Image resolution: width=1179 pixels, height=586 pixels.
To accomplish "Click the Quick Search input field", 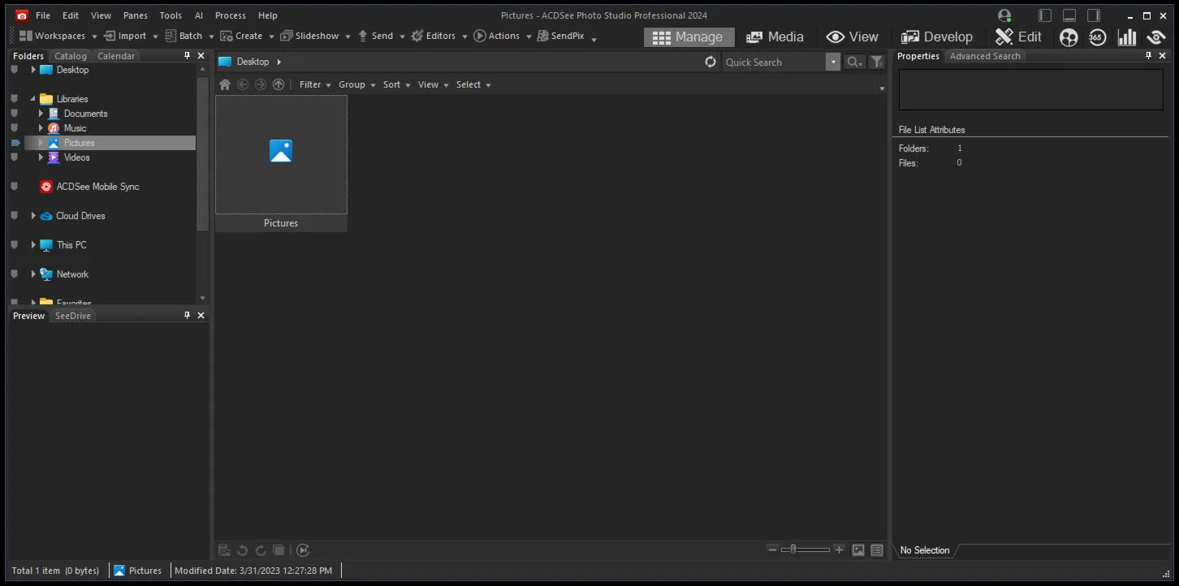I will click(x=775, y=62).
